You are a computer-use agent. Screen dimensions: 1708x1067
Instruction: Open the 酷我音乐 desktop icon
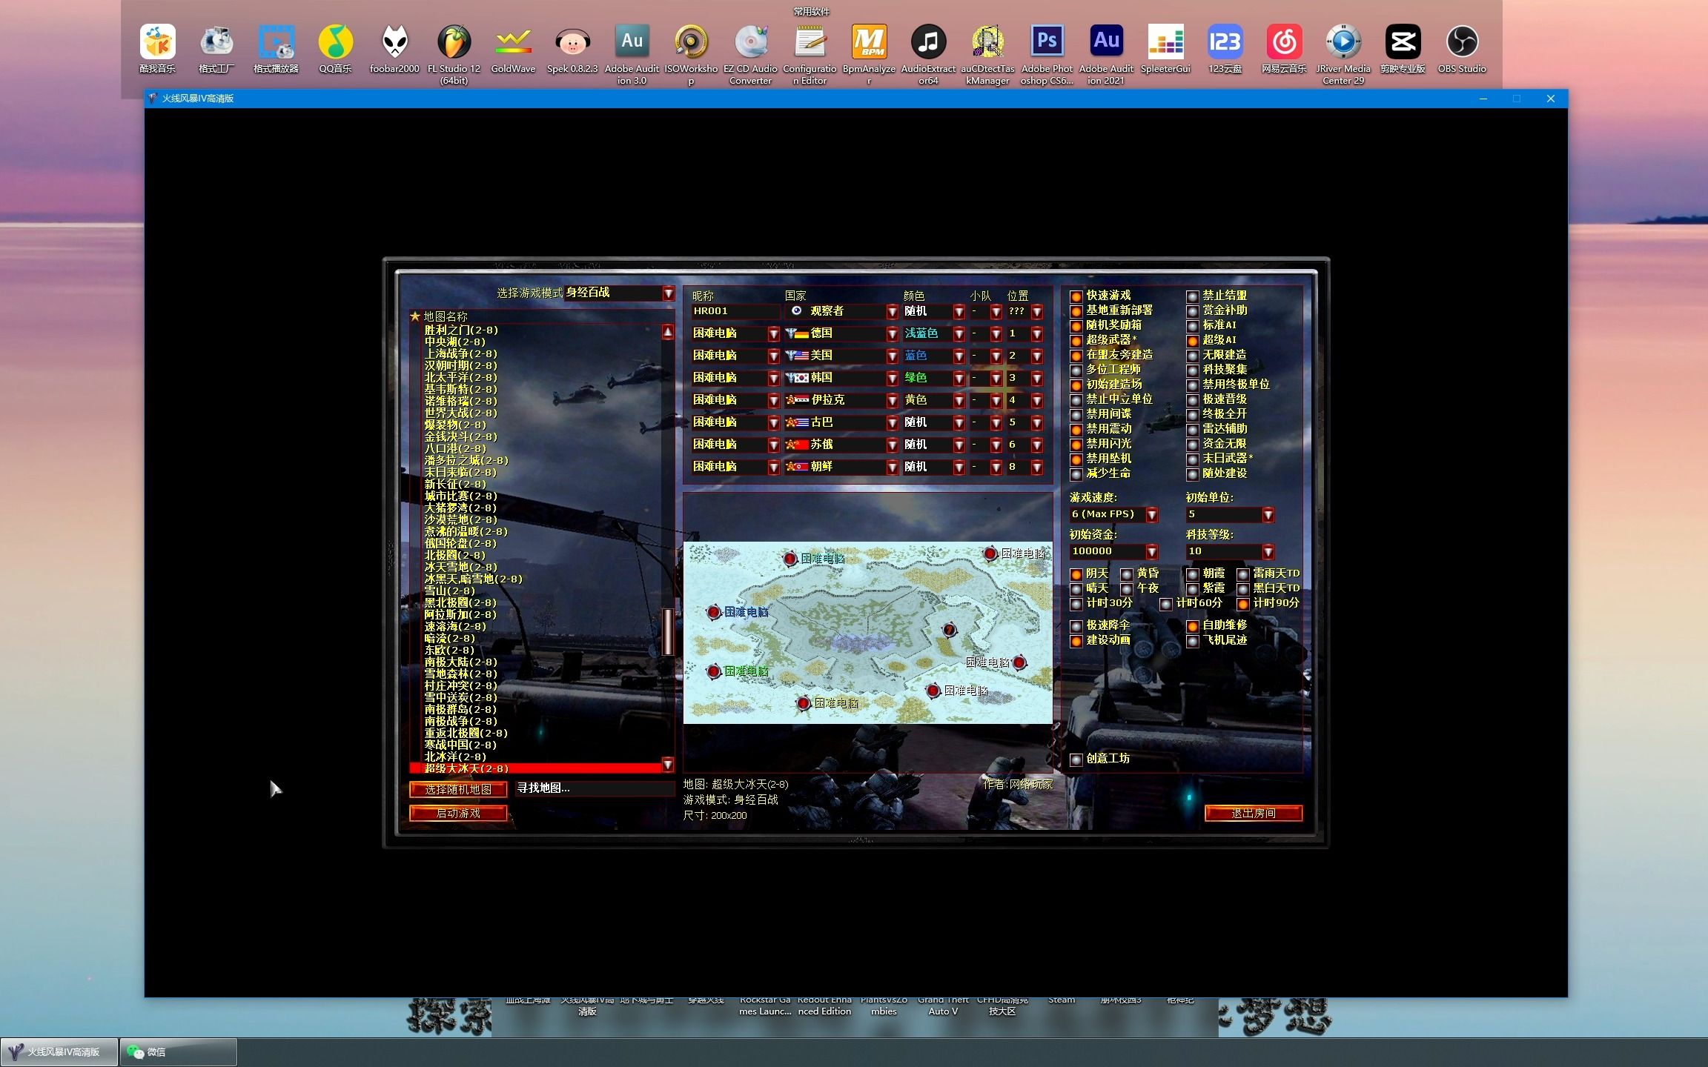(x=157, y=49)
